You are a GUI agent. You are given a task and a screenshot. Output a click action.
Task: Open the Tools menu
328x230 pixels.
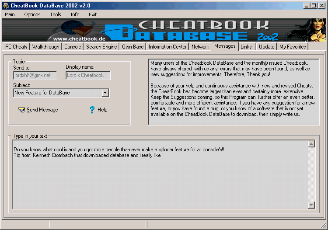click(56, 14)
